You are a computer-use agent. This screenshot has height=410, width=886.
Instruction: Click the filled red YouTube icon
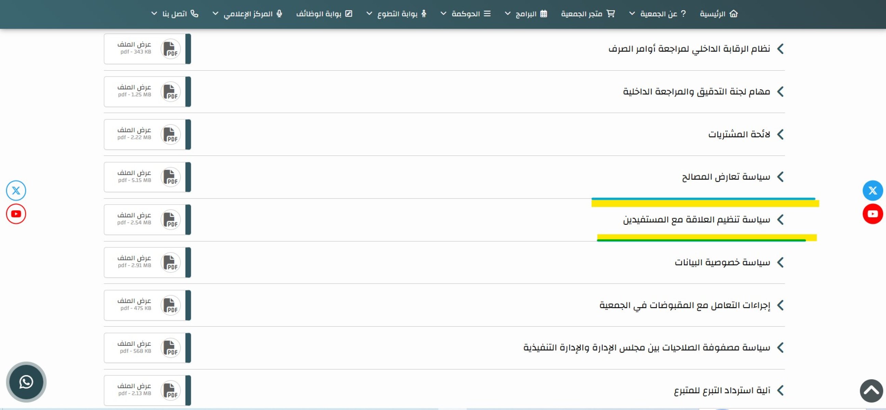[872, 214]
